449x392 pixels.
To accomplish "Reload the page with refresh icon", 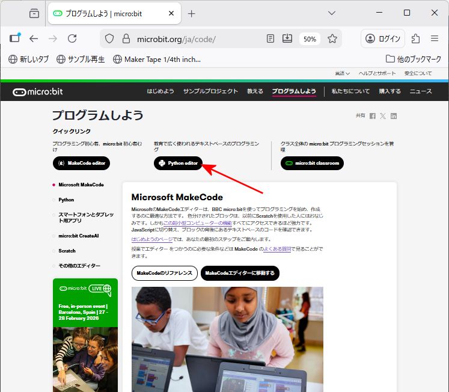I will [72, 38].
